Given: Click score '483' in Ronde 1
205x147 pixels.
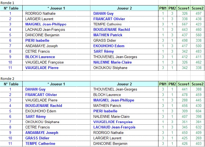Looking at the screenshot, I should (x=198, y=51).
